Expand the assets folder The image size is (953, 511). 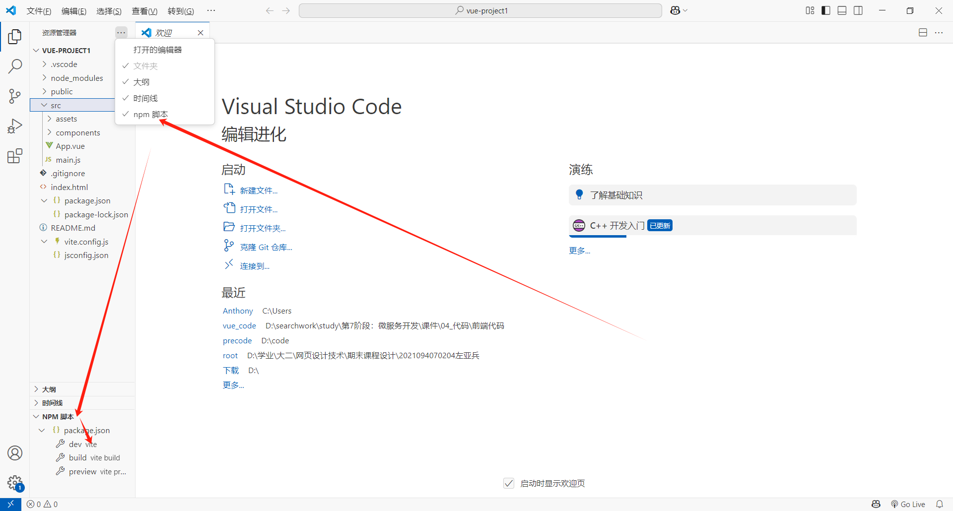(x=49, y=119)
